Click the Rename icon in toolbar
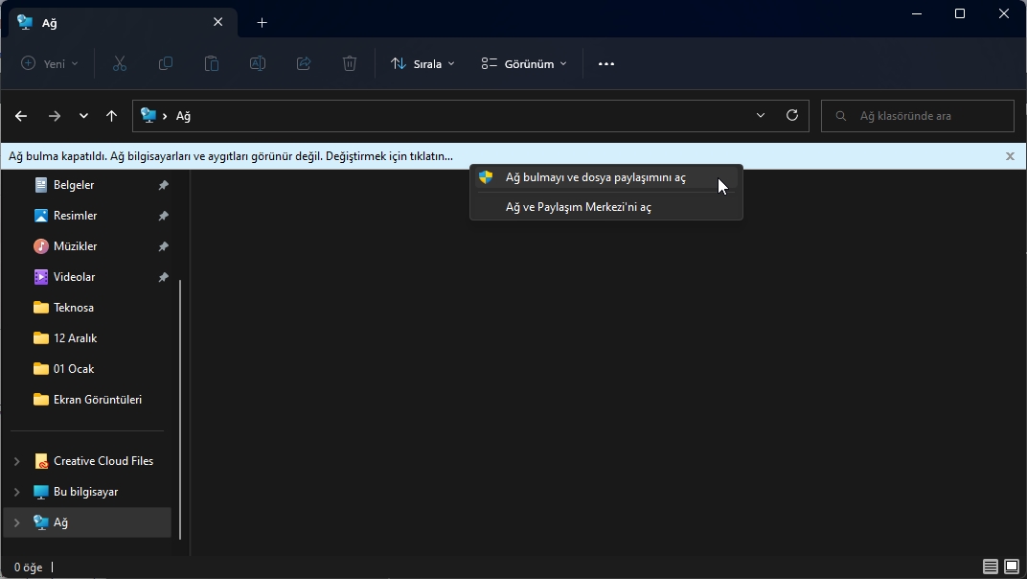This screenshot has width=1027, height=579. [258, 63]
